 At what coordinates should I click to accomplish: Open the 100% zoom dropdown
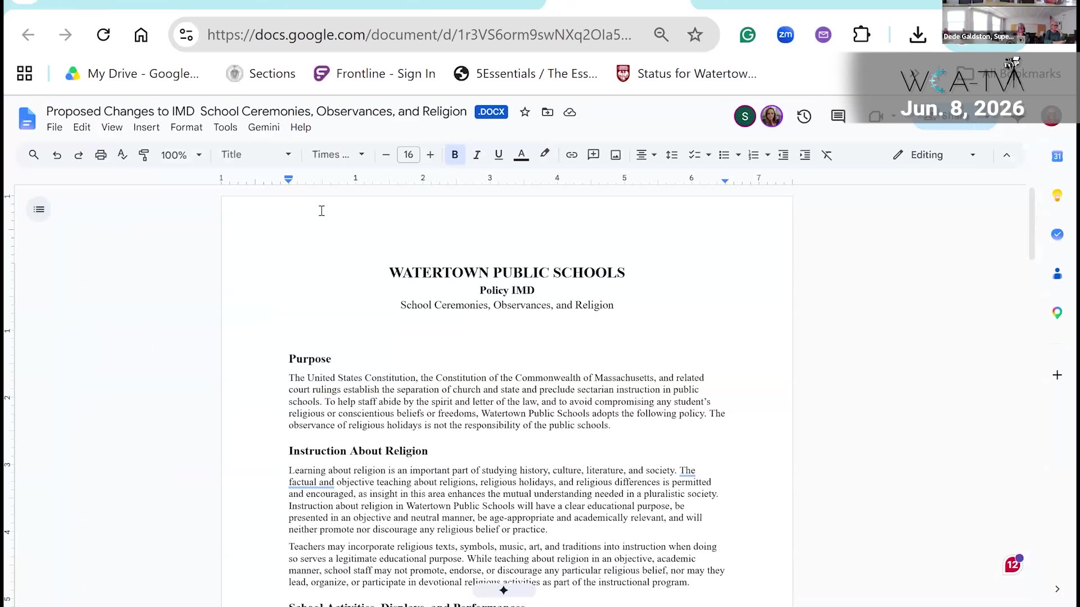(x=181, y=155)
